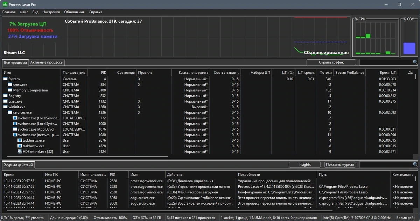Click the Скрыть график button
Screen dimensions: 420x221
pyautogui.click(x=331, y=62)
